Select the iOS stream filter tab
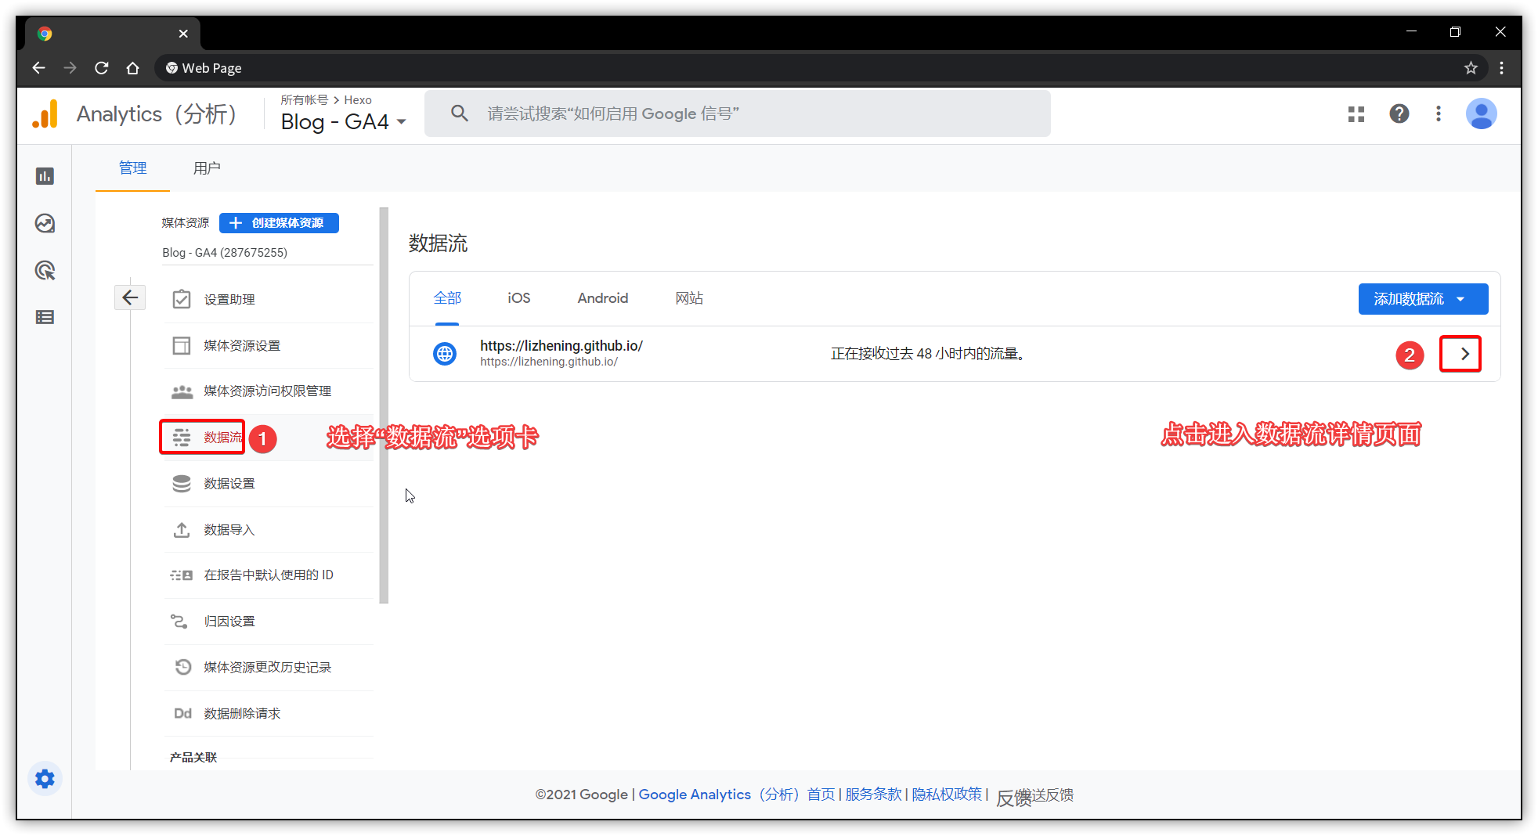 click(x=518, y=298)
